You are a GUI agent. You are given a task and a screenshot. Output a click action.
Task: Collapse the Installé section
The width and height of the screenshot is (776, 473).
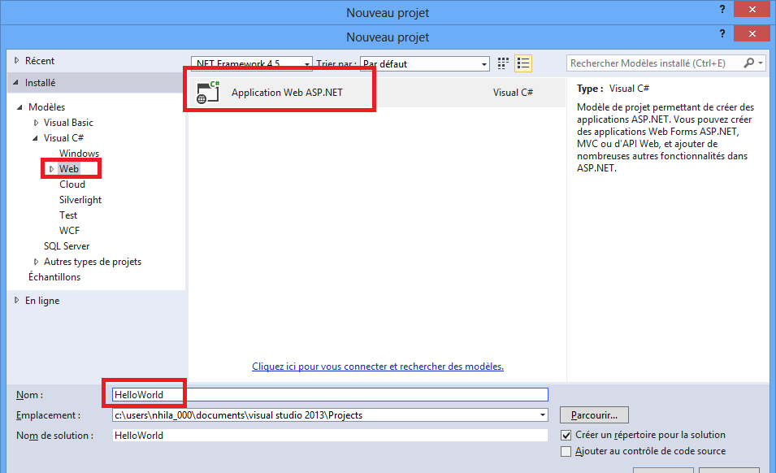click(x=15, y=83)
